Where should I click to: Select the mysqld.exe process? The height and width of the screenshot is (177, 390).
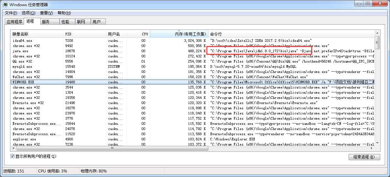point(192,66)
